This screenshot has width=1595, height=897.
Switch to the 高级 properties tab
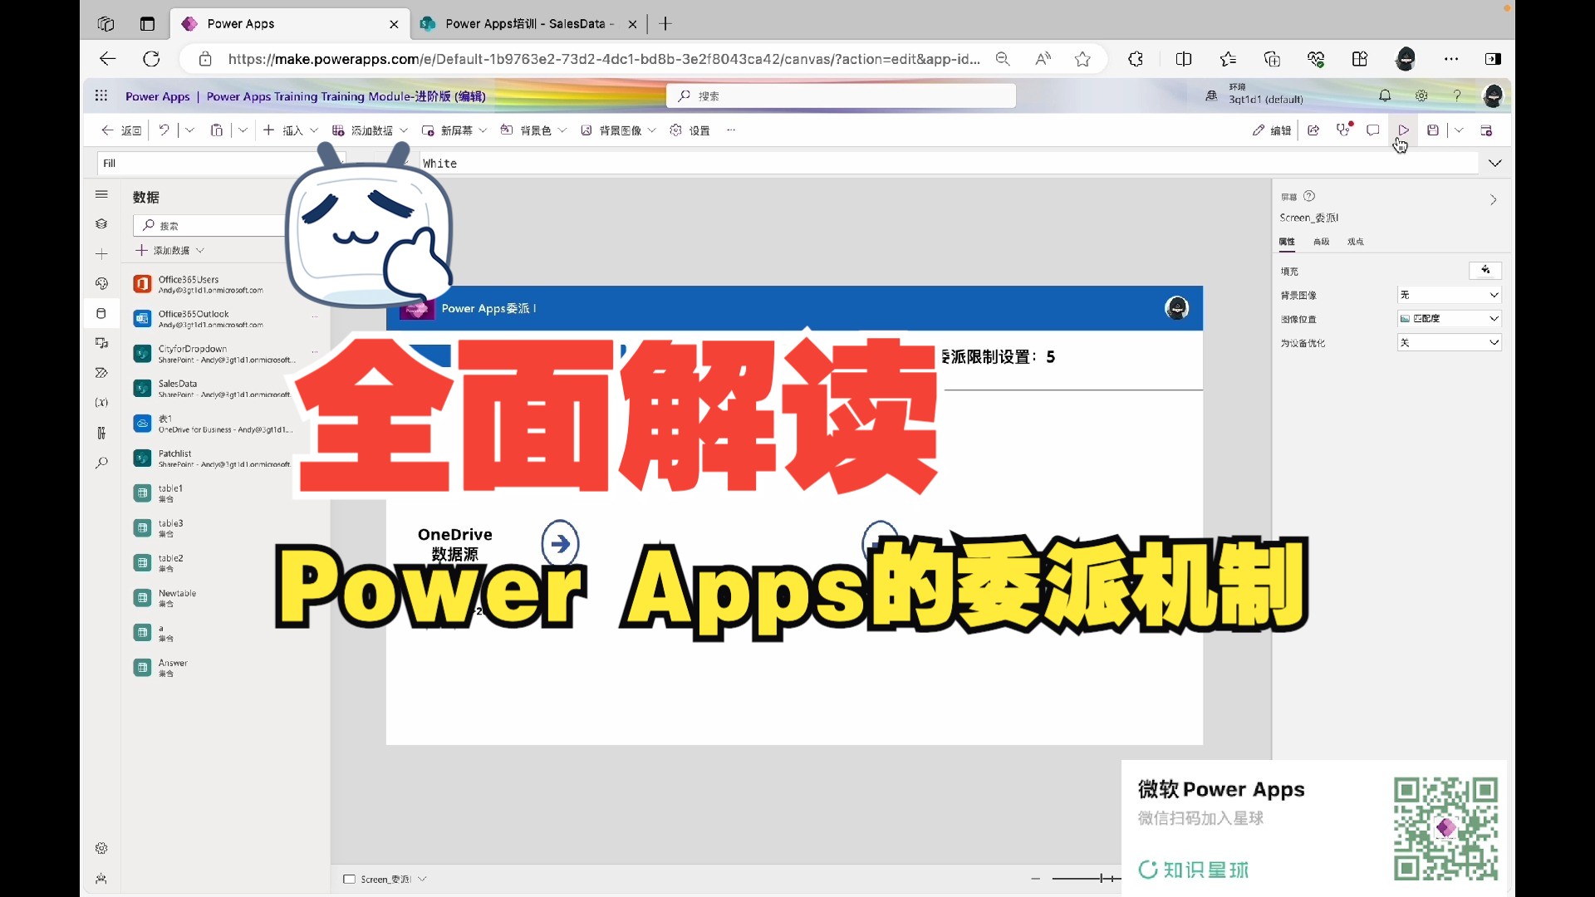1321,242
